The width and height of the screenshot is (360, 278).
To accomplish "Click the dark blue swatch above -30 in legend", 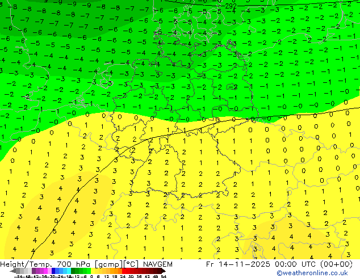I will [53, 271].
